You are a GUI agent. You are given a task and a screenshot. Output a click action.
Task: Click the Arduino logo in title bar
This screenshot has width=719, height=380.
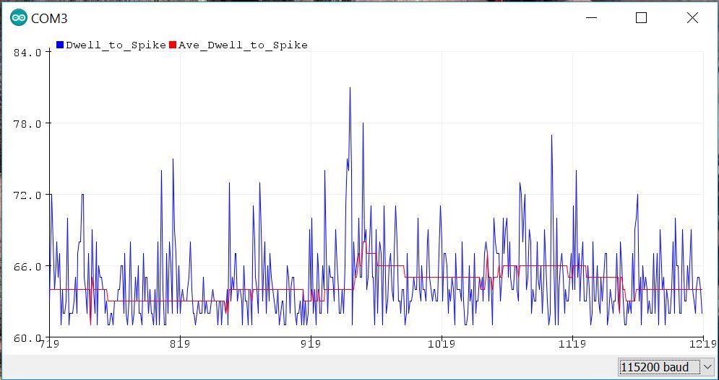tap(19, 19)
